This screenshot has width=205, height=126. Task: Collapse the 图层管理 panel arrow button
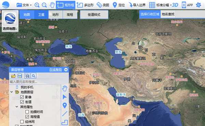click(66, 70)
